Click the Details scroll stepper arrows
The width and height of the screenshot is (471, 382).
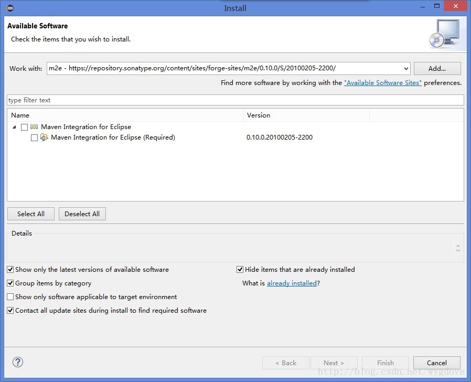pyautogui.click(x=458, y=248)
